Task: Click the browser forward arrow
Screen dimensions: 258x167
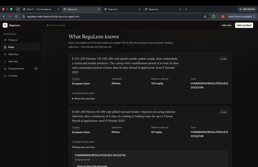Action: pos(10,16)
